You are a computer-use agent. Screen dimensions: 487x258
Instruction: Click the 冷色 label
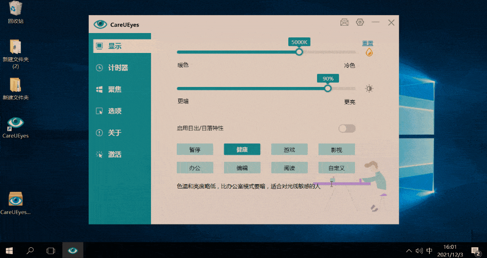click(x=349, y=66)
